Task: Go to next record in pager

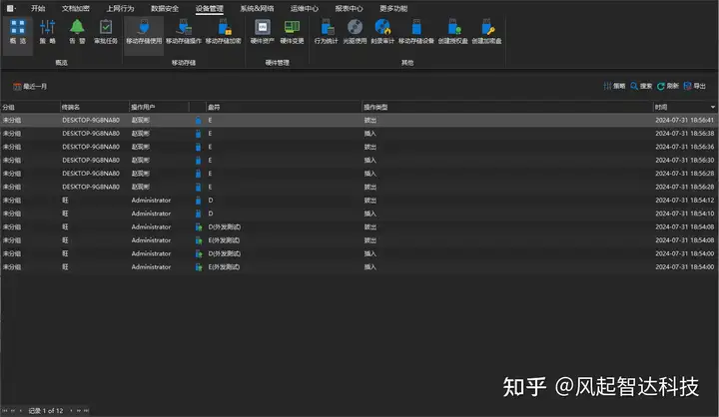Action: pos(71,411)
